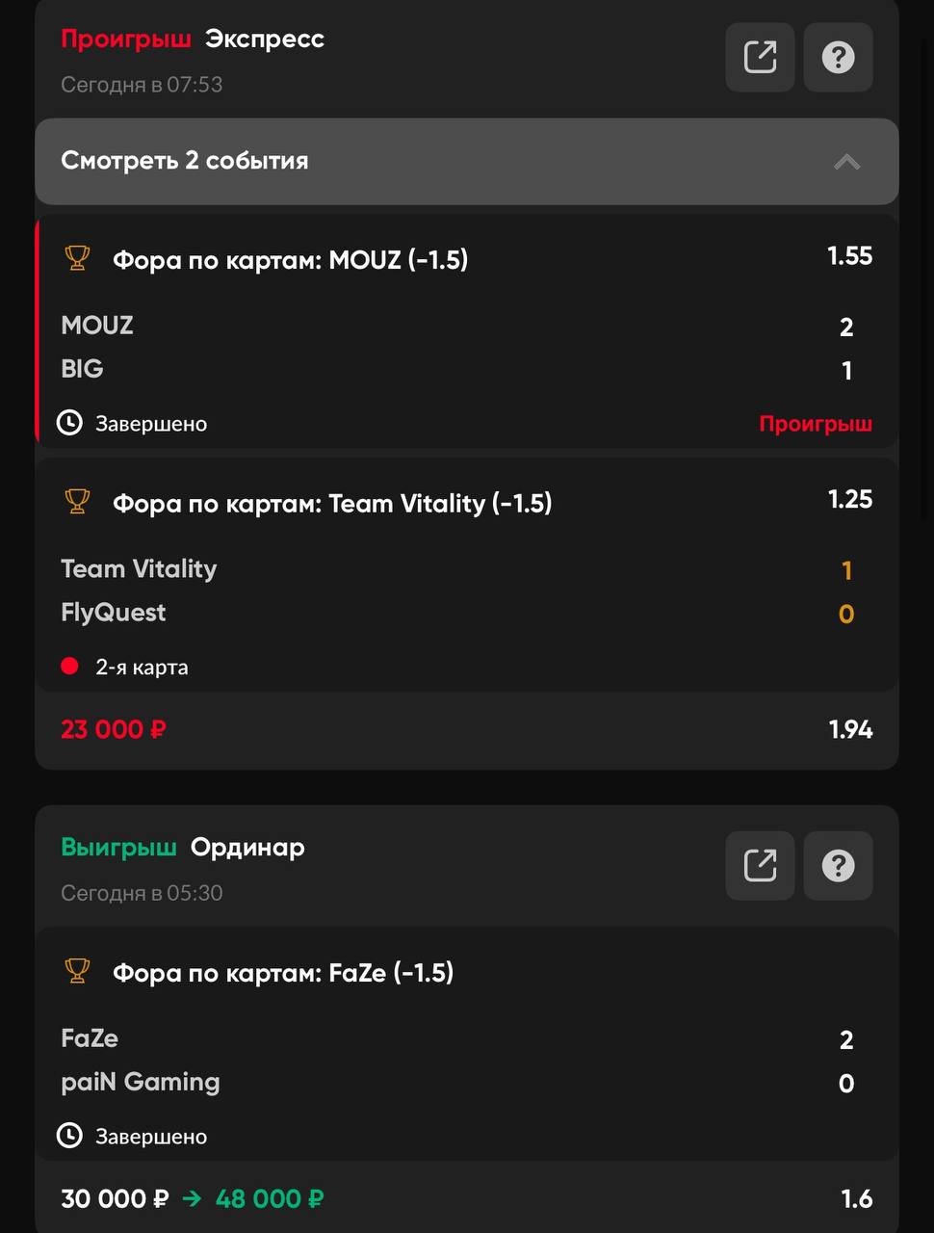Open help for the Экспресс bet

(x=838, y=57)
